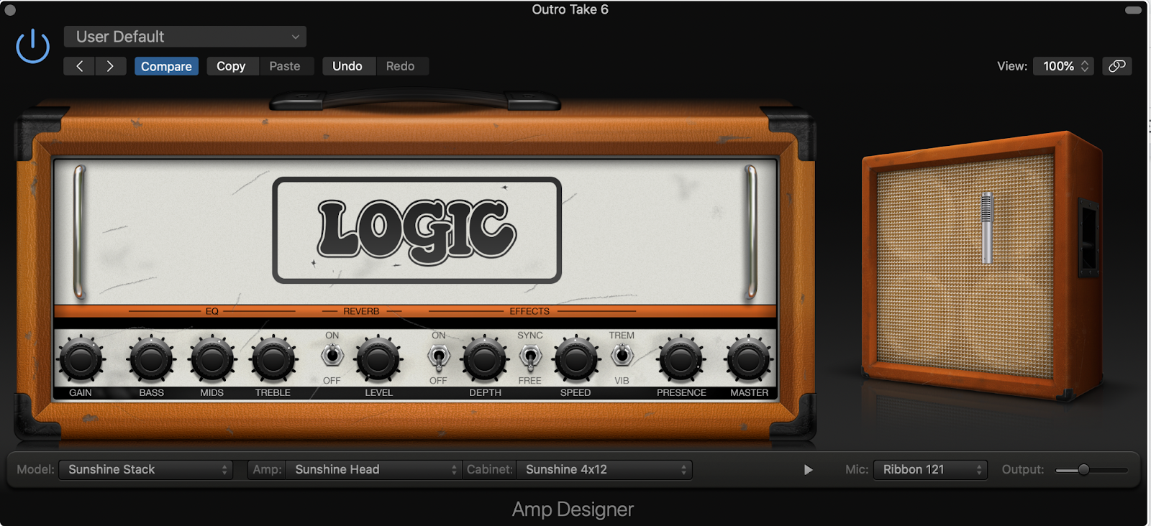
Task: Copy the current plug-in settings
Action: tap(231, 66)
